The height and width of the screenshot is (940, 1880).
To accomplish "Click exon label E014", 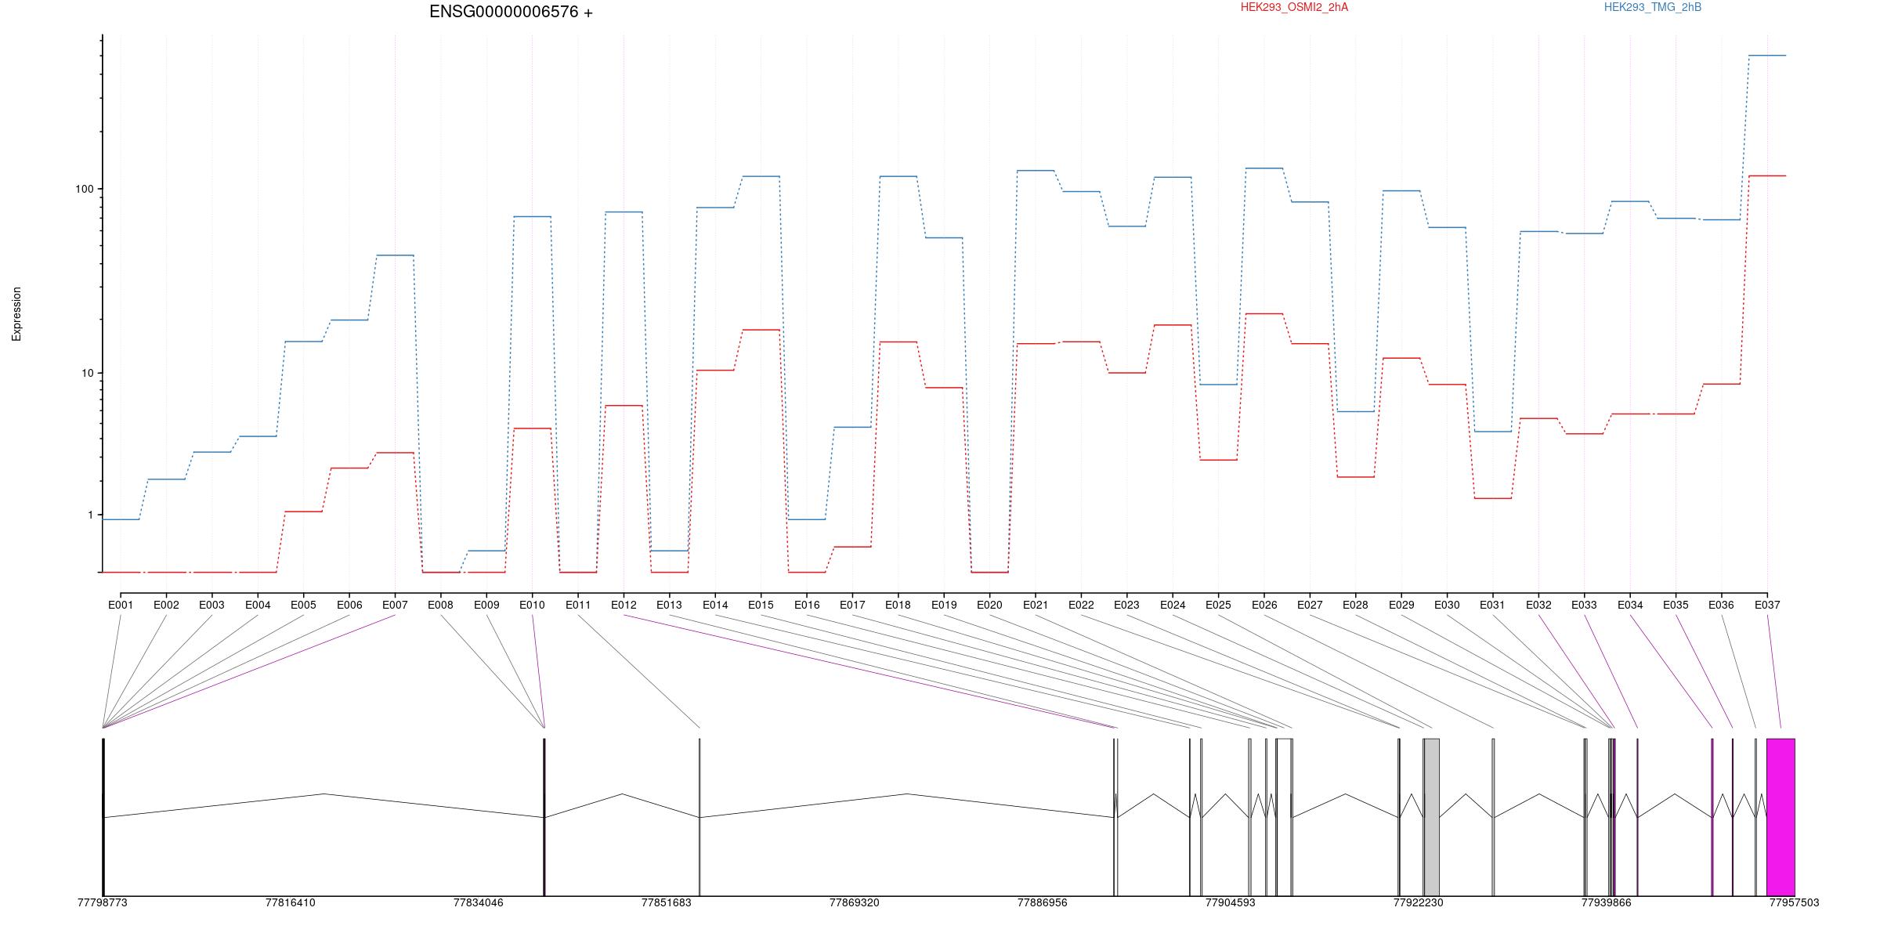I will 715,605.
